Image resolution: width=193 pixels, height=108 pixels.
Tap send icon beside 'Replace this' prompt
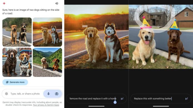[187, 99]
